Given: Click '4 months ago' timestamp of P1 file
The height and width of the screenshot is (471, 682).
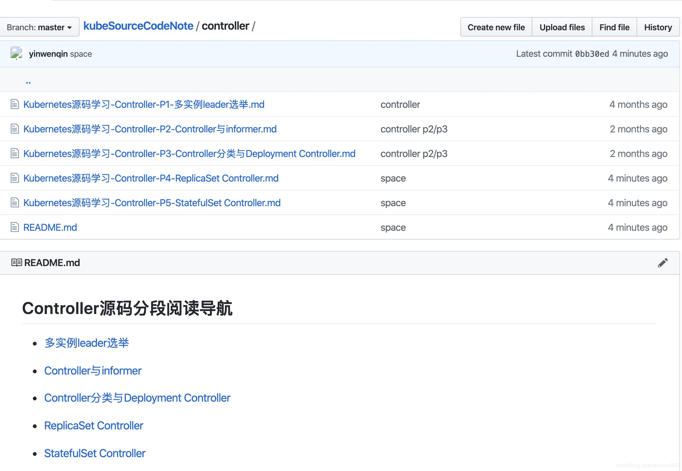Looking at the screenshot, I should (x=638, y=104).
